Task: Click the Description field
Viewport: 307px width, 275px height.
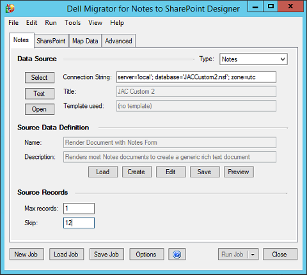Action: coord(169,157)
